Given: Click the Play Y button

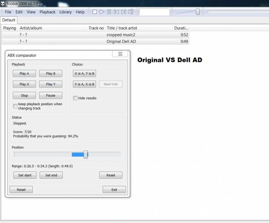Looking at the screenshot, I should [51, 84].
